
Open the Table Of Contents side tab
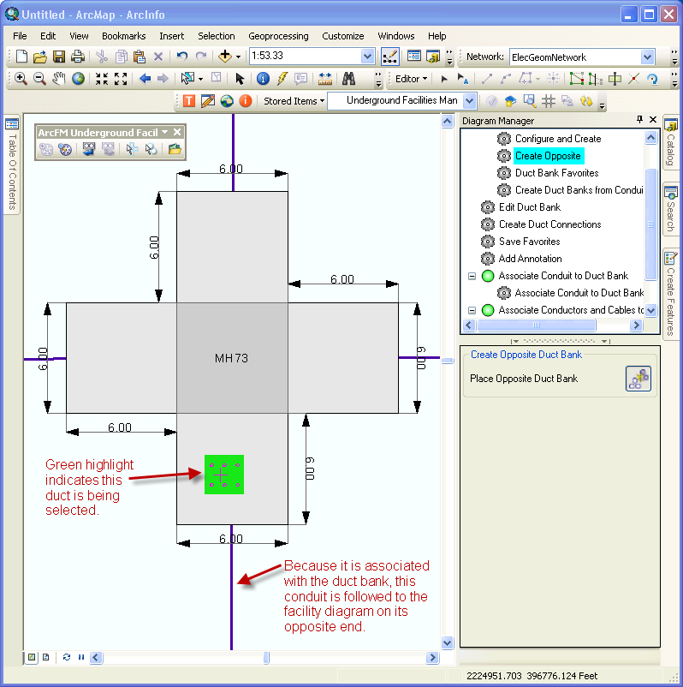12,165
